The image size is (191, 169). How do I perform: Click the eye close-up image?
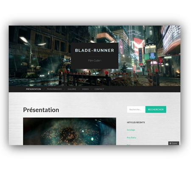click(x=70, y=131)
